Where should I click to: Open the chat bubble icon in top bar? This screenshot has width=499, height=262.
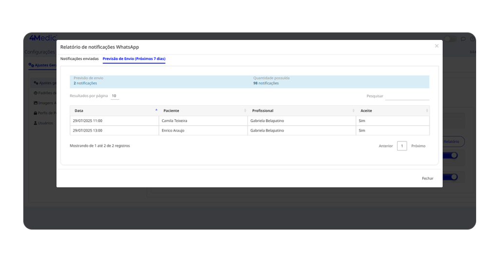463,39
